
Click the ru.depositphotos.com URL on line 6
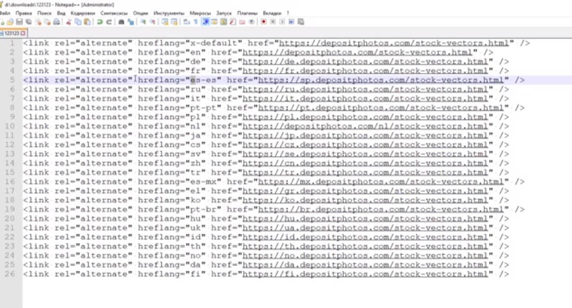coord(365,89)
